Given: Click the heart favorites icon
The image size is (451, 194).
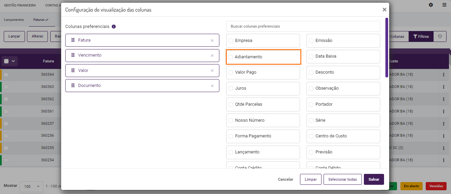Looking at the screenshot, I should coord(440,36).
